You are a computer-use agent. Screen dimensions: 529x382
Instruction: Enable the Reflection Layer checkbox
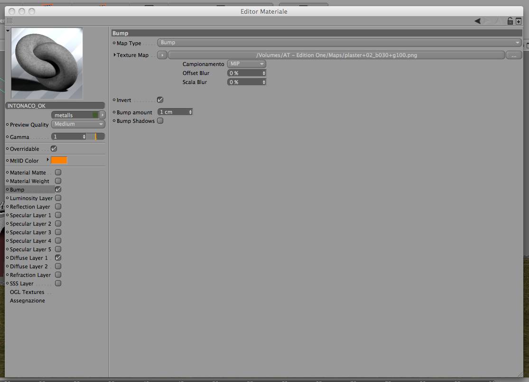[58, 206]
